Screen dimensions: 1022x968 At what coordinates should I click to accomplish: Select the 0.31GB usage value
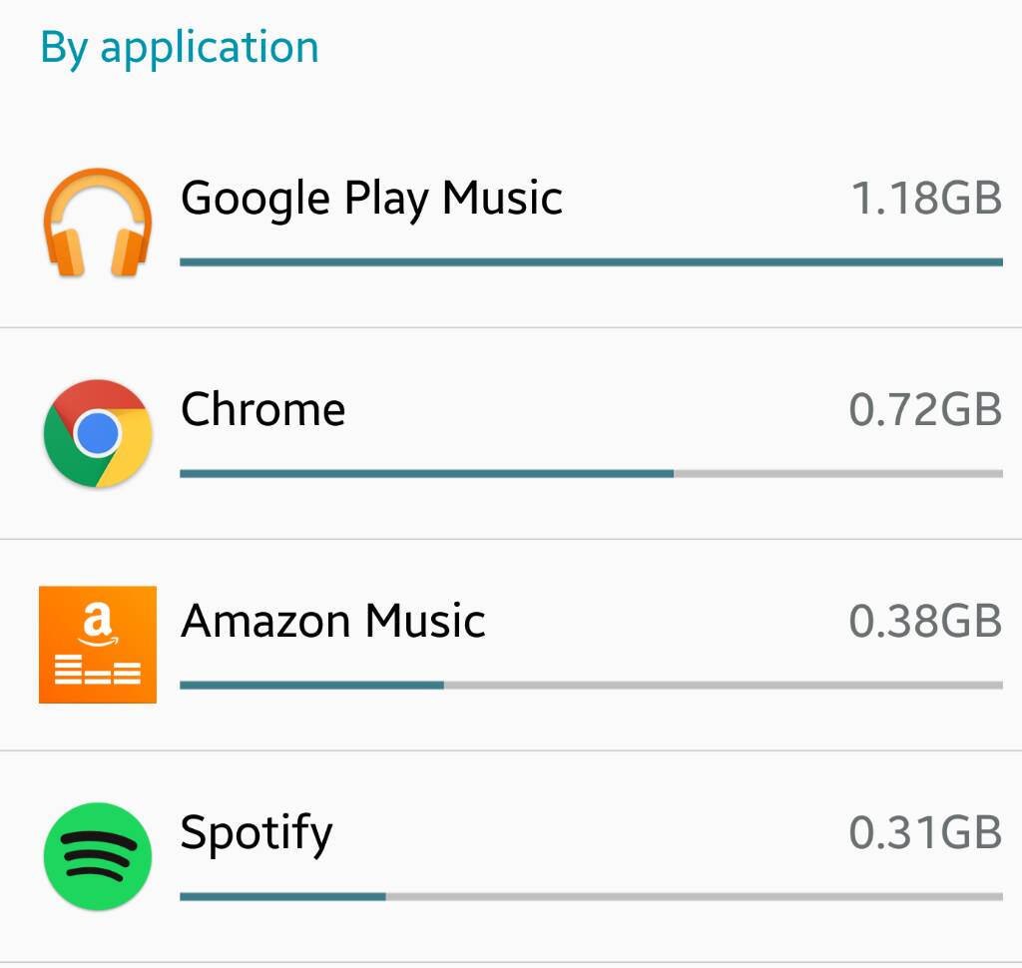925,832
